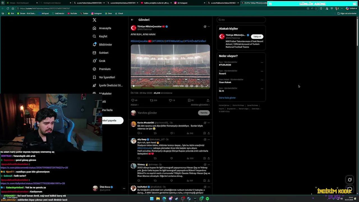Open AdSquad bookmark

(x=43, y=13)
